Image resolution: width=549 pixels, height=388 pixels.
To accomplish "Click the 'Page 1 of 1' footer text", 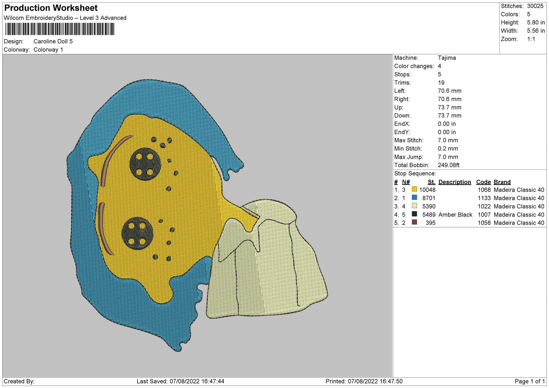I will 530,381.
